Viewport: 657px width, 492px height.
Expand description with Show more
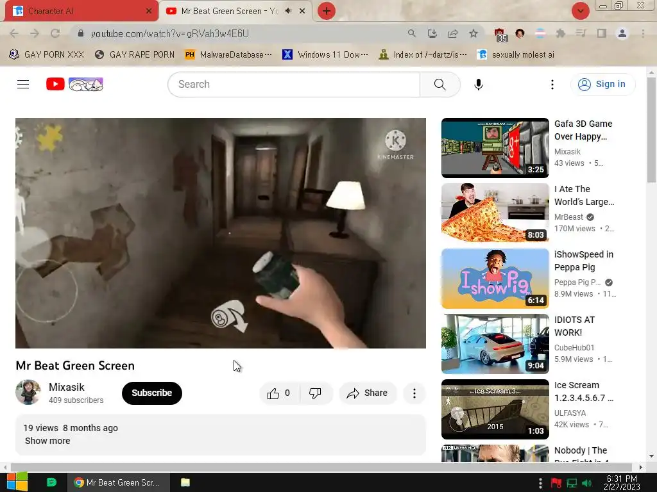click(47, 441)
